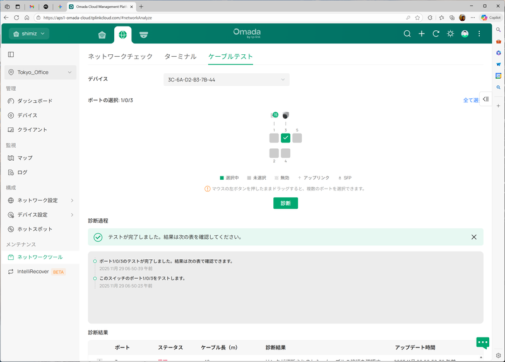Viewport: 505px width, 362px height.
Task: Click the ポート1/0/3 test completed log entry
Action: click(166, 261)
